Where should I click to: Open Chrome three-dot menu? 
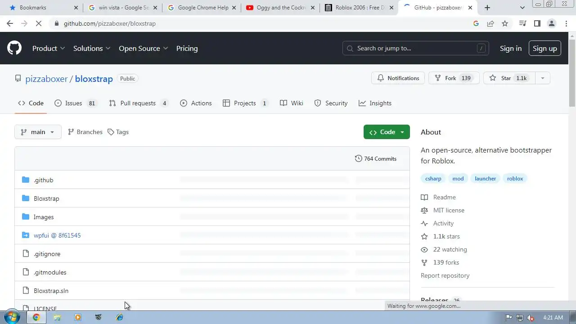pos(566,23)
